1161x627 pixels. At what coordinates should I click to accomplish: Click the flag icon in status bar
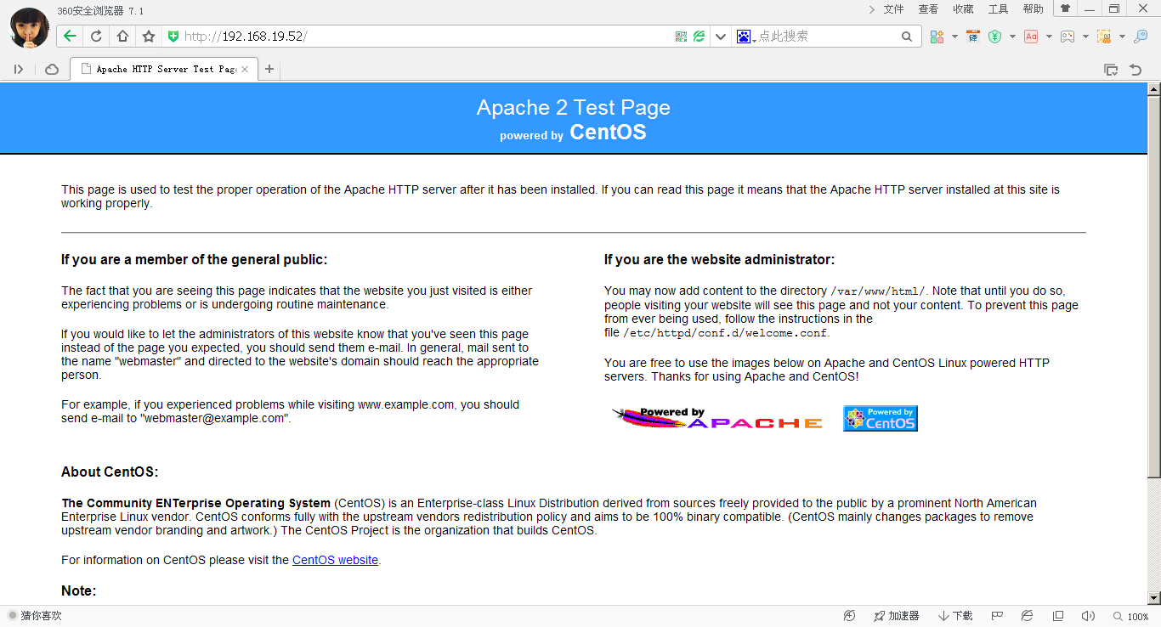pos(997,616)
